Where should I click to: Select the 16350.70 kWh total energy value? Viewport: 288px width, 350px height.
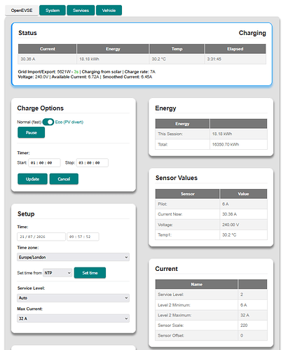[226, 144]
